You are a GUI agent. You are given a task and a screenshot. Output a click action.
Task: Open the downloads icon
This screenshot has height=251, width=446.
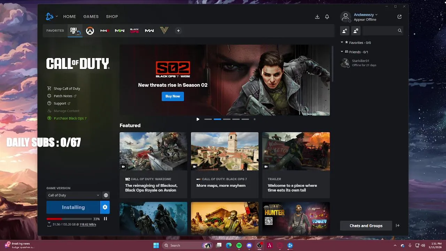(317, 16)
